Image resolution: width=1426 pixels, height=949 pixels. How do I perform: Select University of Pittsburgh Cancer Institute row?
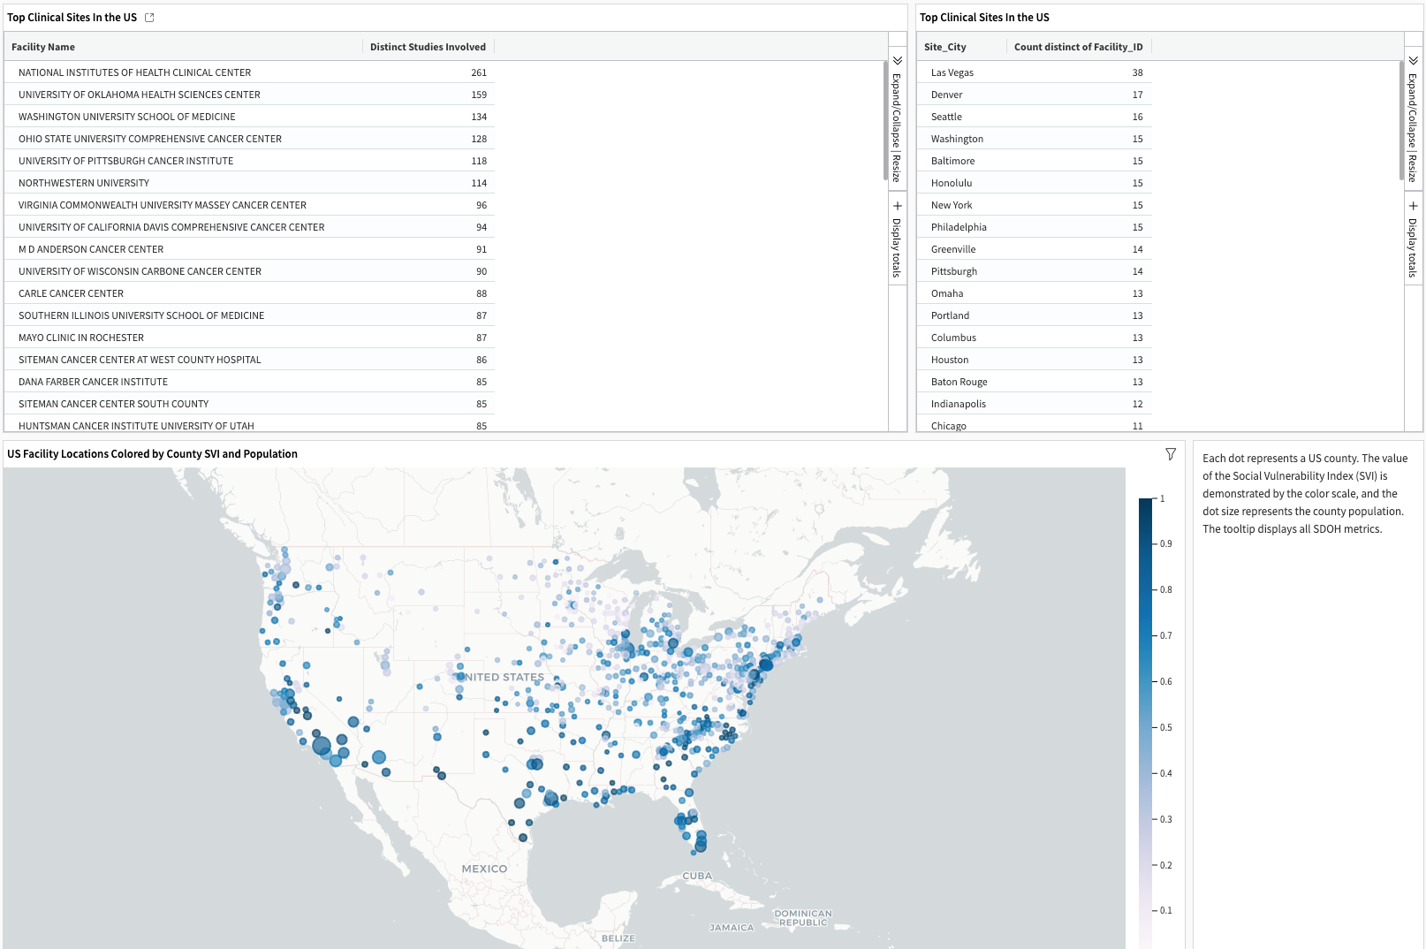point(249,161)
